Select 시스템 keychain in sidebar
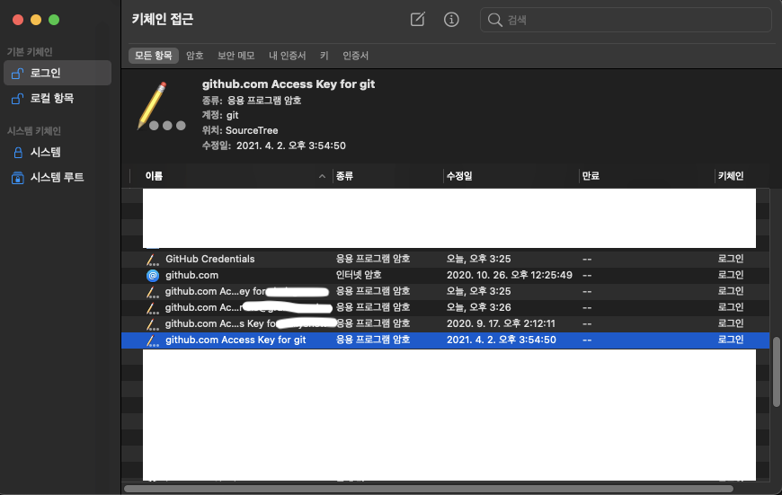This screenshot has width=782, height=495. click(x=58, y=152)
